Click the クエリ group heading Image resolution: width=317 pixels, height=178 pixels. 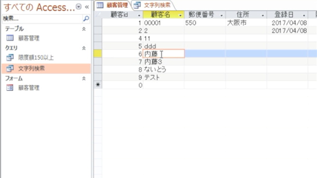(x=11, y=48)
